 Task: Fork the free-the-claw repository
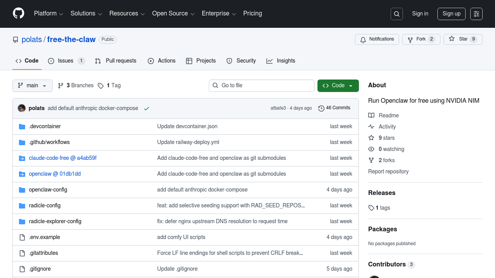point(421,39)
